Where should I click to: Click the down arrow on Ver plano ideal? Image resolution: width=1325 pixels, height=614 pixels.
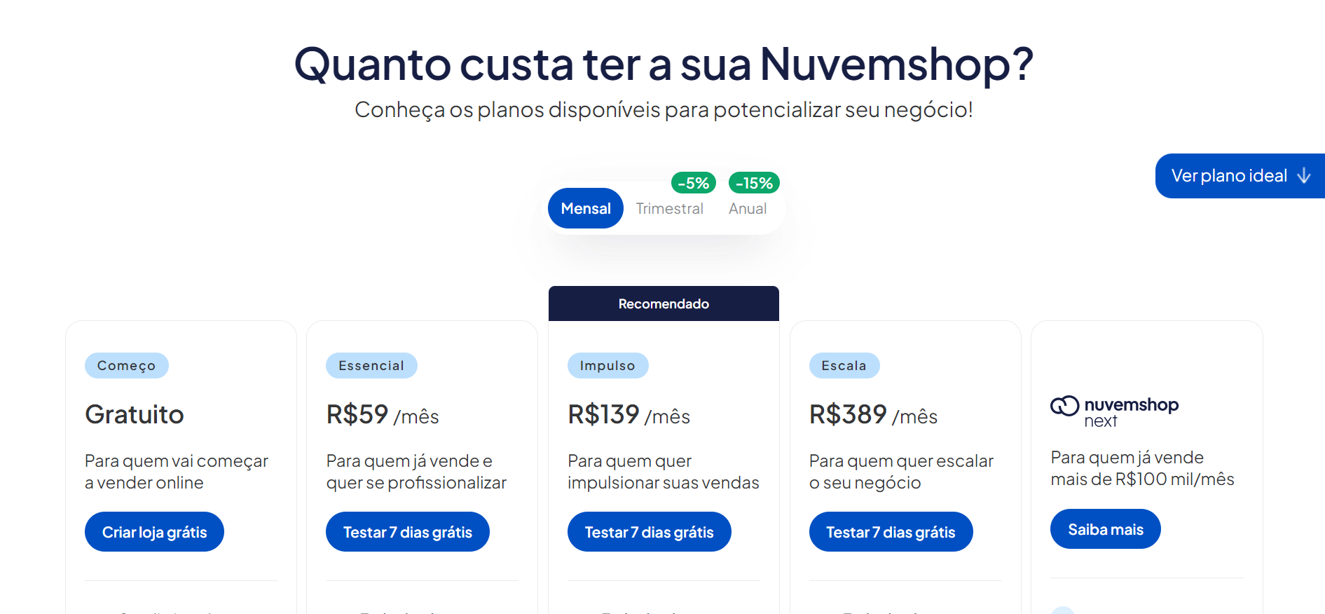pyautogui.click(x=1305, y=176)
